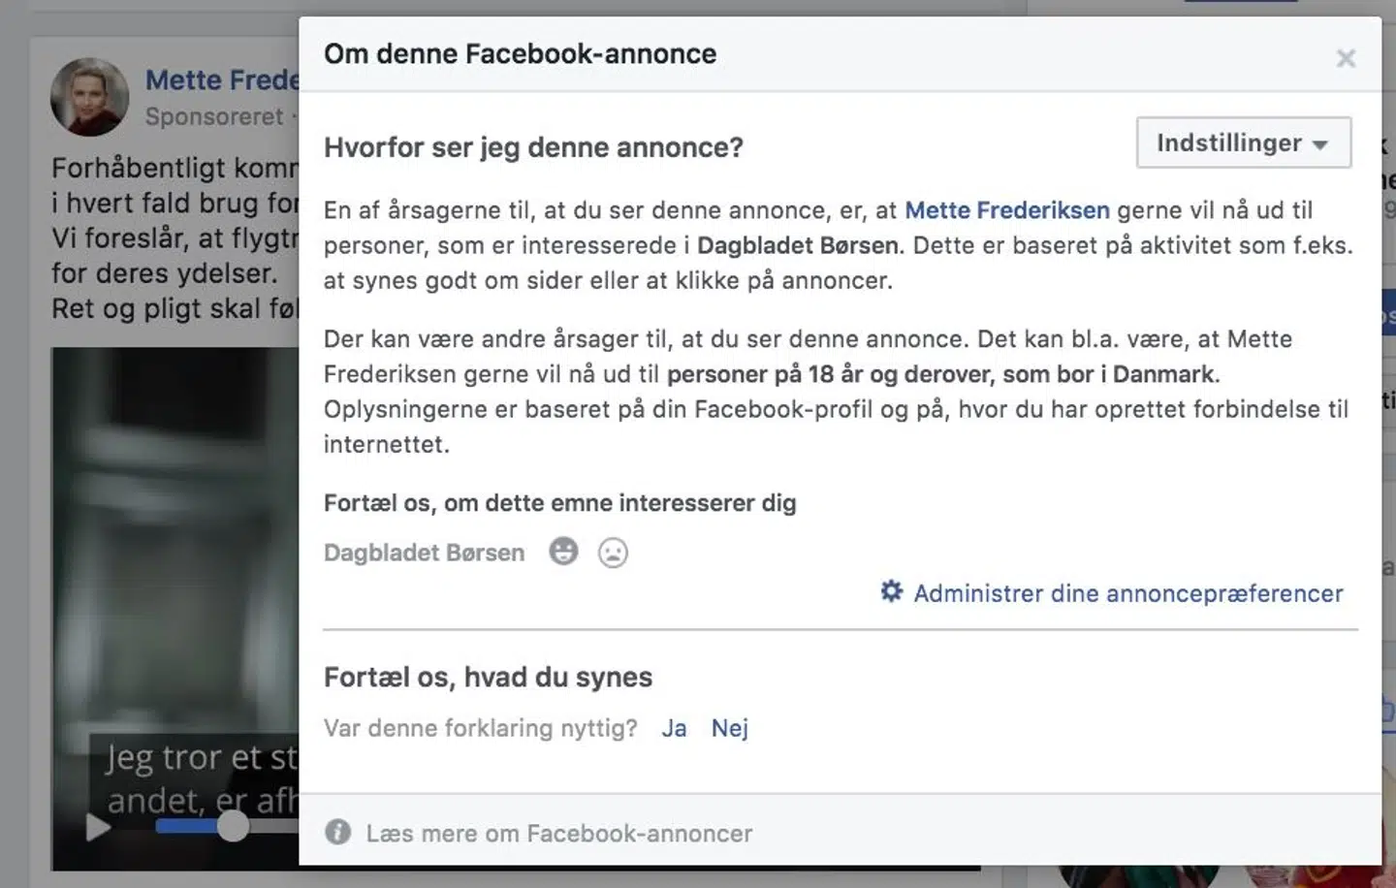Mark the explanation as helpful with Ja
This screenshot has height=888, width=1396.
point(674,728)
